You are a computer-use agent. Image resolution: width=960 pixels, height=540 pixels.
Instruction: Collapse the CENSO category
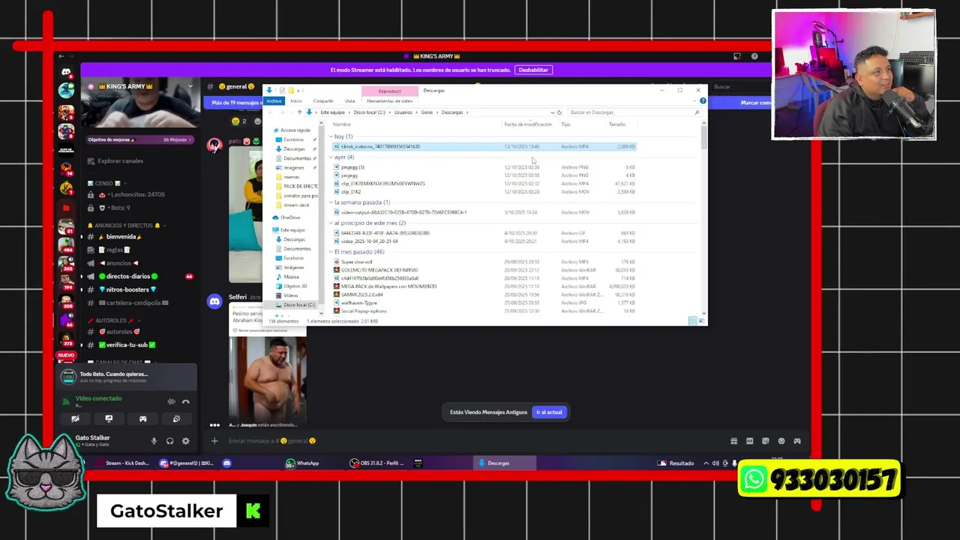107,183
